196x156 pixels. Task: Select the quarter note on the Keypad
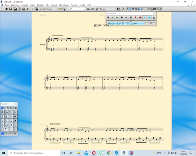pyautogui.click(x=3, y=121)
